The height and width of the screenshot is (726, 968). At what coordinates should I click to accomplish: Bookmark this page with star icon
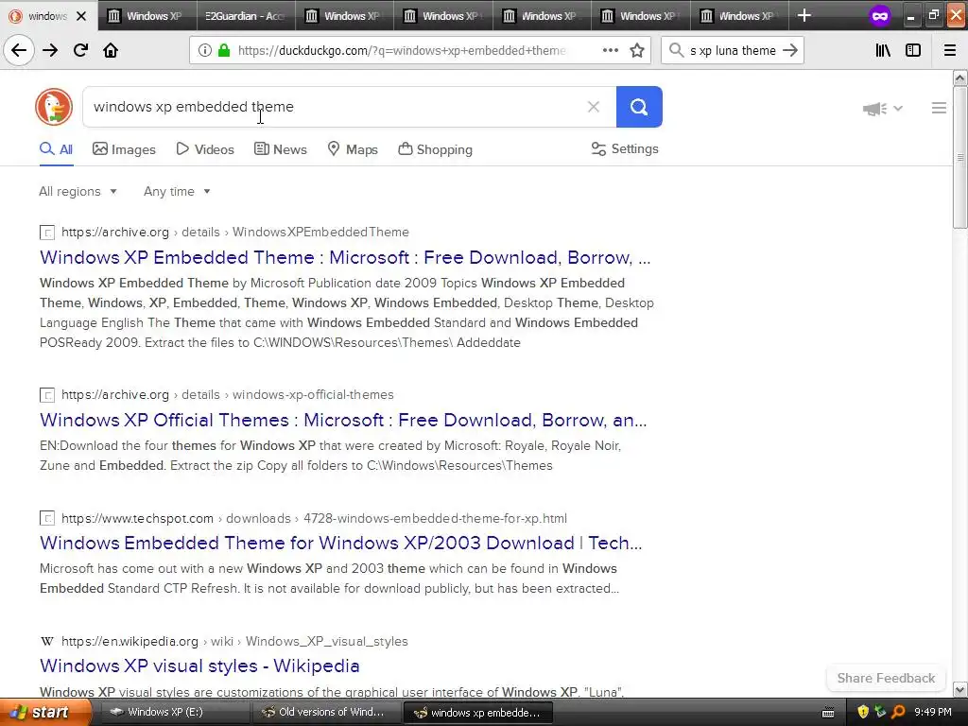637,51
